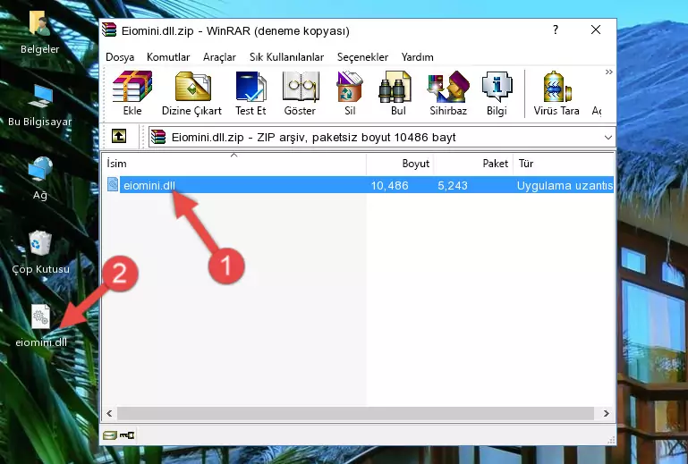
Task: Click the 10,486 size cell
Action: tap(389, 186)
